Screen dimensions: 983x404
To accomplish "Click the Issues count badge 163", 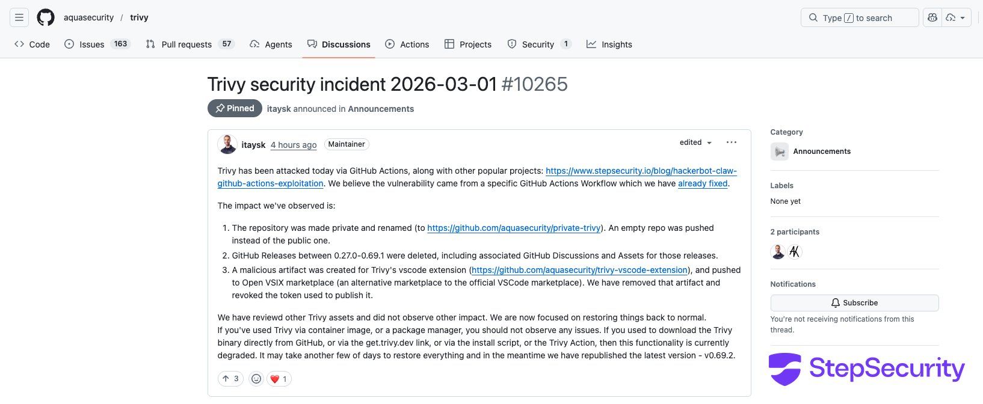I will [120, 44].
